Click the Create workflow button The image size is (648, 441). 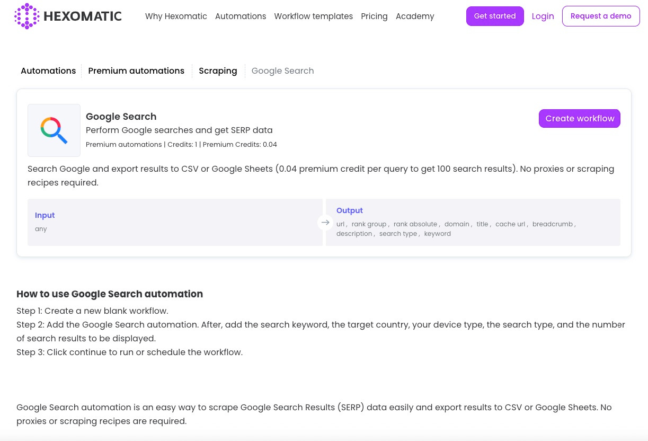pyautogui.click(x=580, y=118)
